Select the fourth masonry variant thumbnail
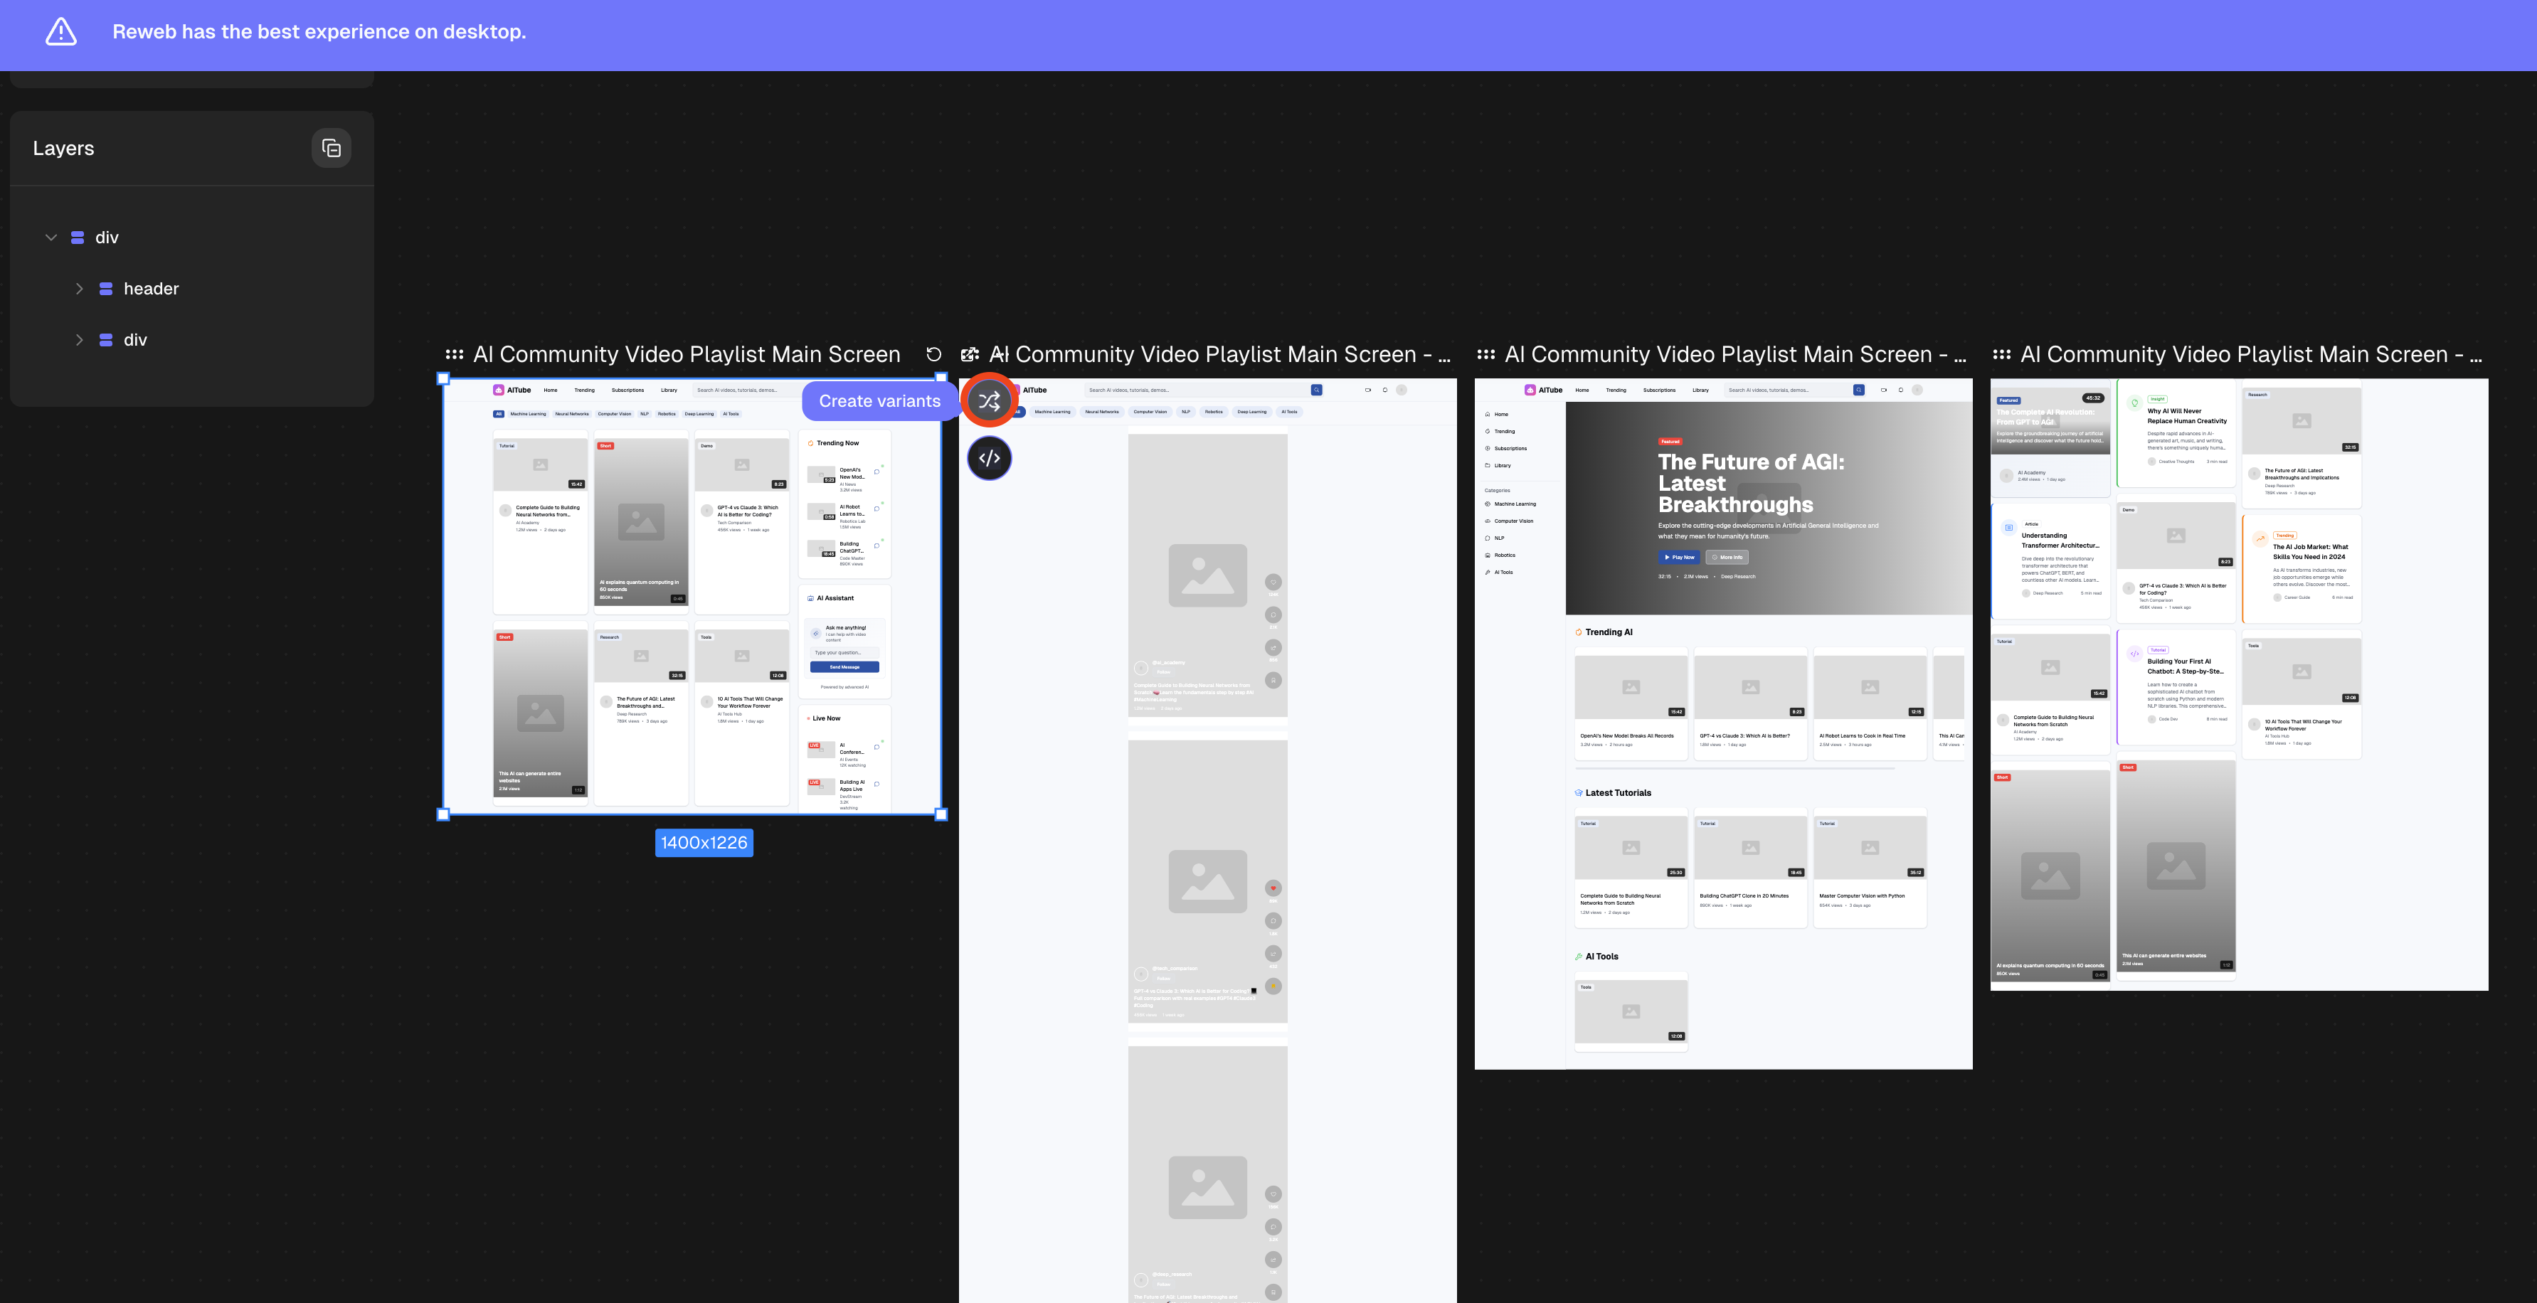This screenshot has height=1303, width=2537. coord(2237,684)
